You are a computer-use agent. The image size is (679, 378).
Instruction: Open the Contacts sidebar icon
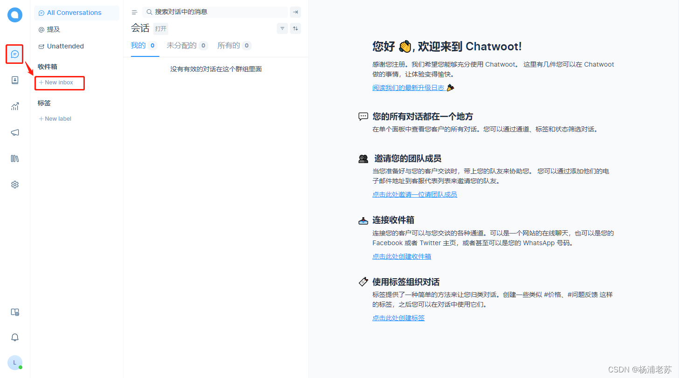pos(15,80)
